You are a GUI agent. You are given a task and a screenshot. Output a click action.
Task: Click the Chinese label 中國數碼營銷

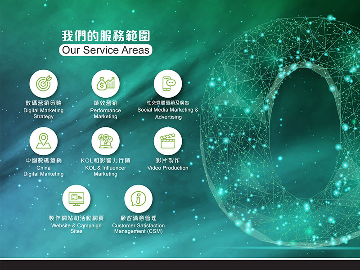[43, 160]
